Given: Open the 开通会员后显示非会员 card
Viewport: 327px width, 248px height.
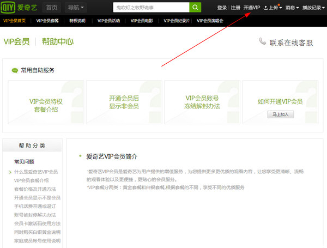Looking at the screenshot, I should (x=124, y=102).
